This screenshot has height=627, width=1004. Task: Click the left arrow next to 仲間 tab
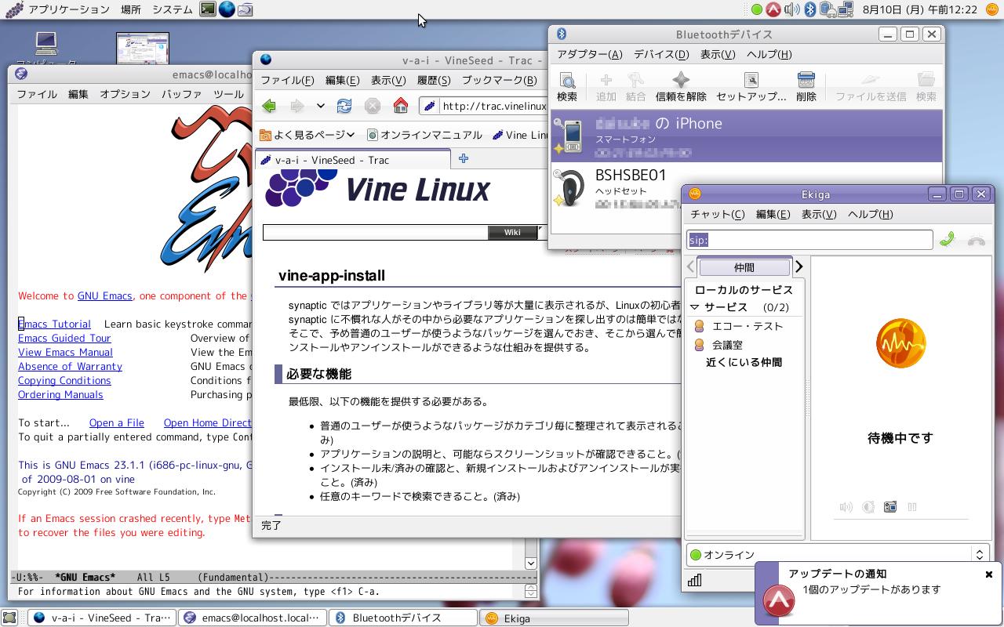click(x=691, y=267)
